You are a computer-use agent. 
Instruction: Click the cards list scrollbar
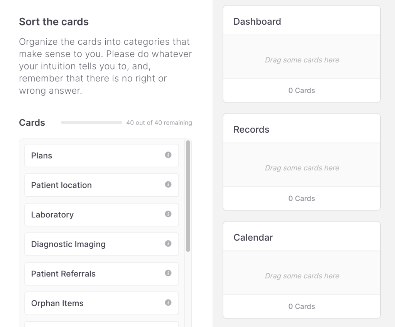[x=188, y=196]
